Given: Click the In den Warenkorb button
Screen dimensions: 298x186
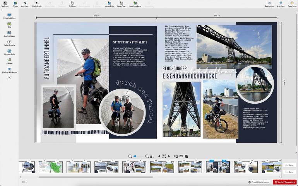Looking at the screenshot, I should tap(284, 182).
